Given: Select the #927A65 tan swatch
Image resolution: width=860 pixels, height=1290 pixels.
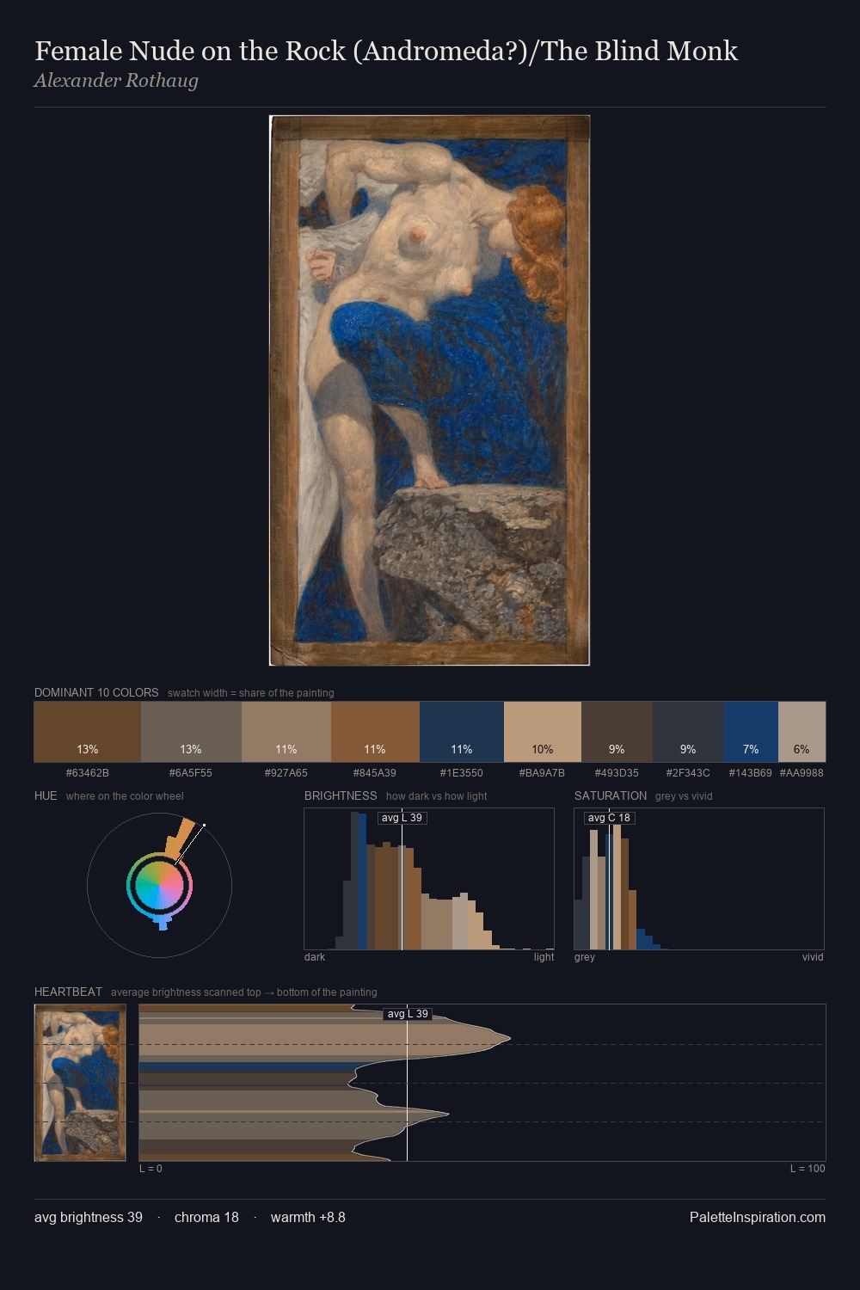Looking at the screenshot, I should pos(286,732).
